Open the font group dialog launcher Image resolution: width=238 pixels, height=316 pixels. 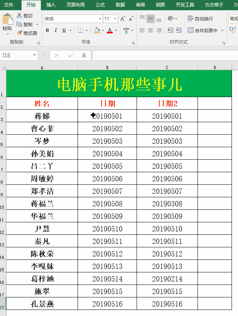(133, 43)
